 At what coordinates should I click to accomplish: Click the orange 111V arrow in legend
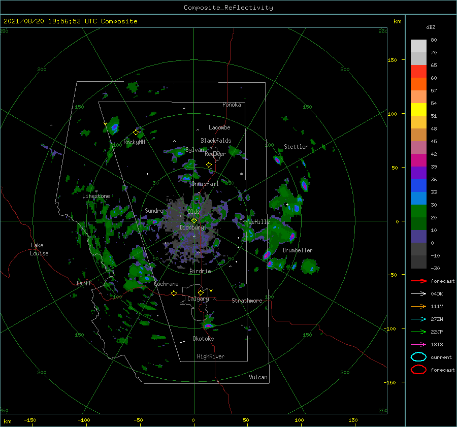pos(418,306)
